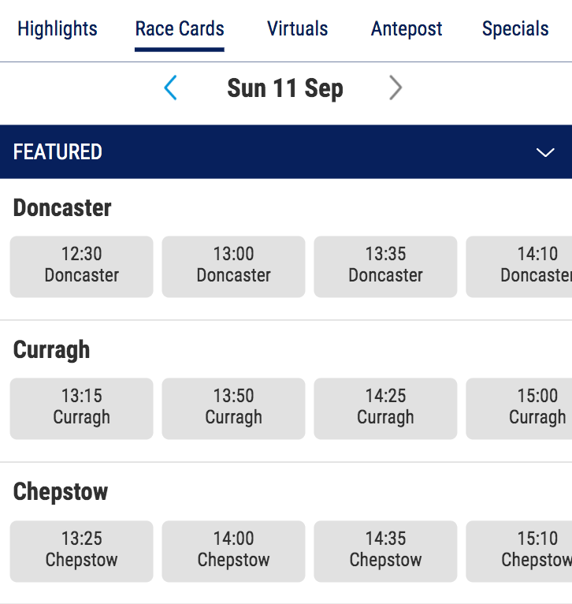Open the 14:10 Doncaster race
The width and height of the screenshot is (572, 604).
click(x=520, y=266)
